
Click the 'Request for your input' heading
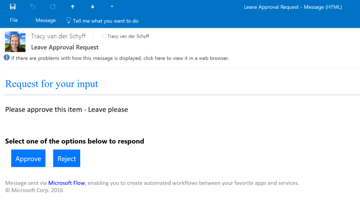[x=51, y=83]
